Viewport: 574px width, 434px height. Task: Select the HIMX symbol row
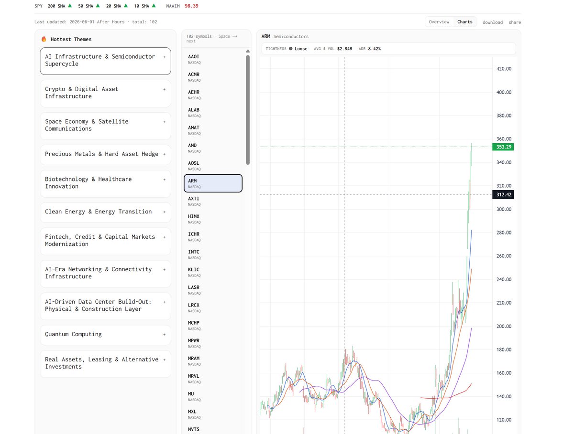(x=213, y=219)
